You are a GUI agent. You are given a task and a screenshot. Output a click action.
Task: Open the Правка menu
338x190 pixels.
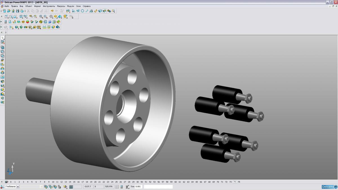coord(14,6)
